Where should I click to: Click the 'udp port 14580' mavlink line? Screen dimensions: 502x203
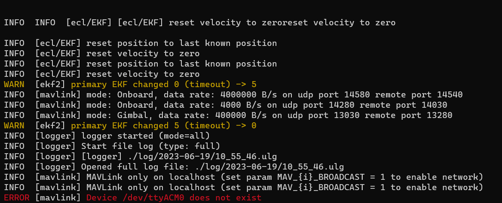click(233, 94)
